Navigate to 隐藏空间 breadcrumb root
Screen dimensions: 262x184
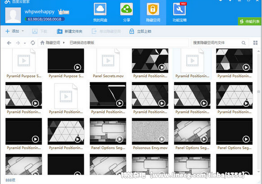tap(53, 43)
